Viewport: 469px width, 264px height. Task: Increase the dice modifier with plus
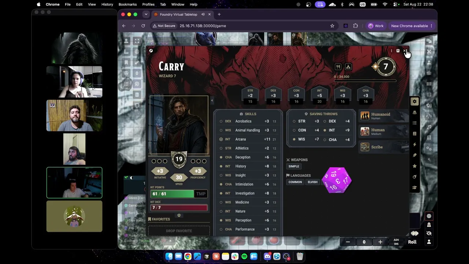(x=380, y=242)
